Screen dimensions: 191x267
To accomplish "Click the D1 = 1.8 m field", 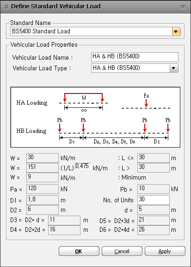I will (x=43, y=200).
